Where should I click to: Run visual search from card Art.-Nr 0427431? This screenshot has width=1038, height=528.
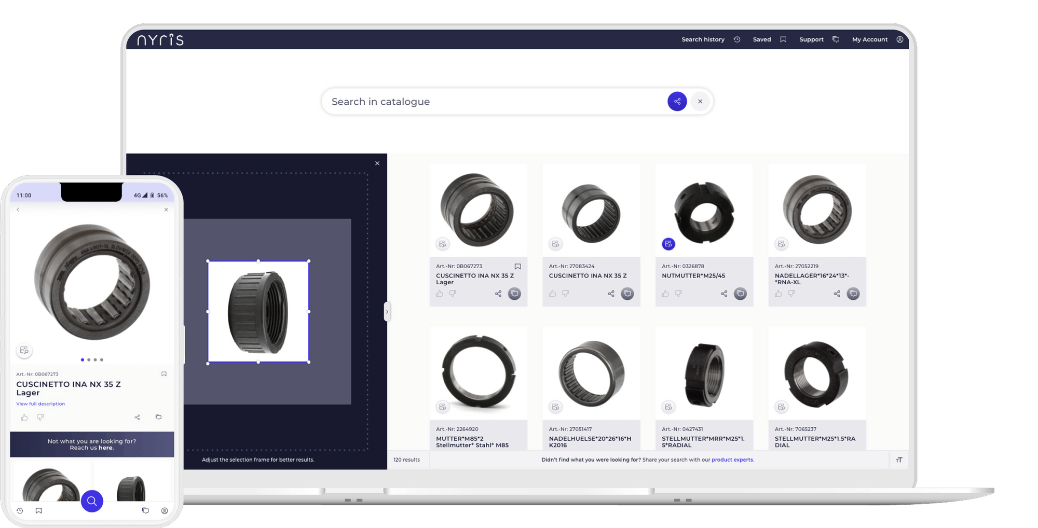(668, 407)
